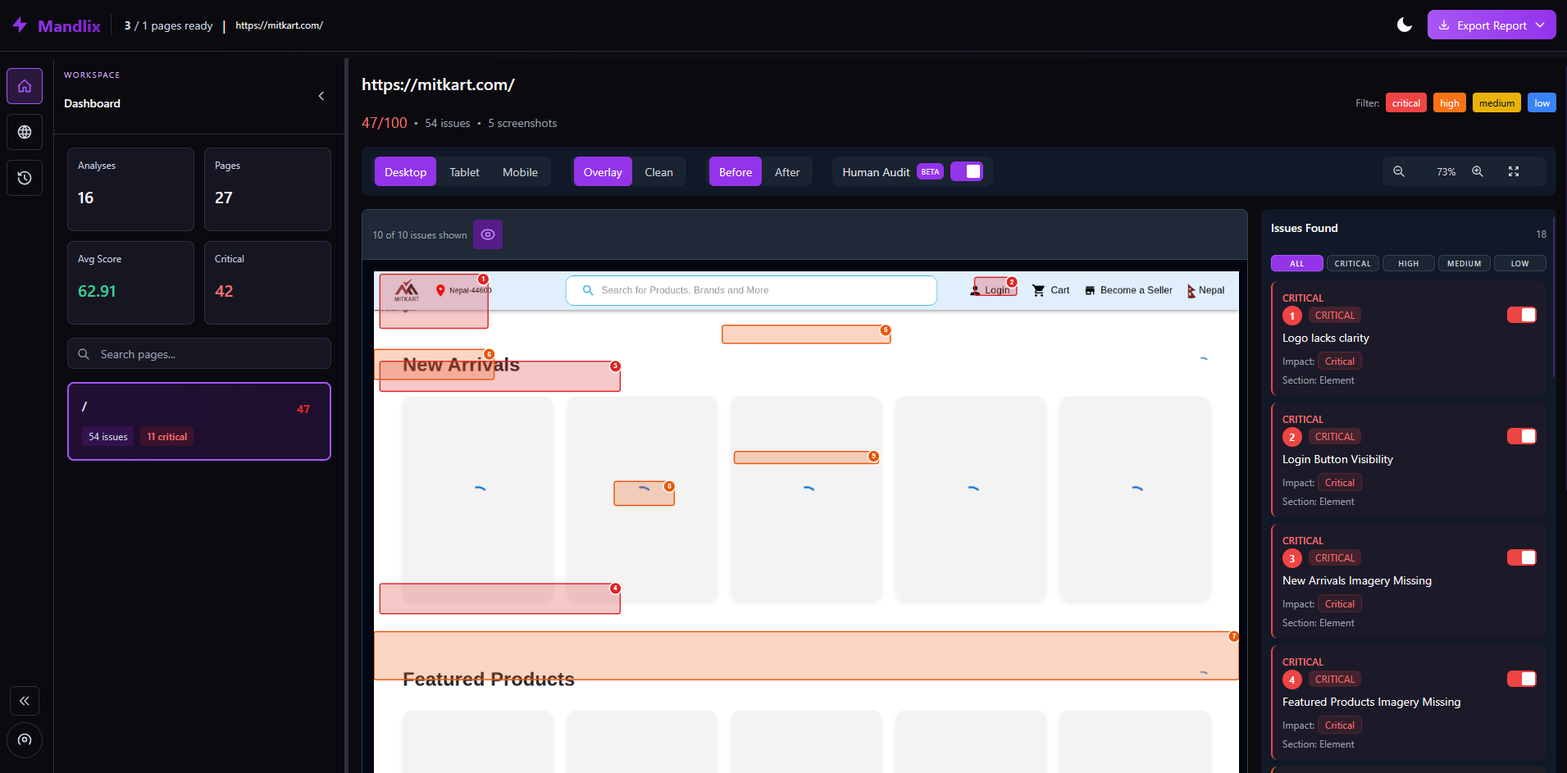Toggle off Logo lacks clarity issue

click(1522, 315)
